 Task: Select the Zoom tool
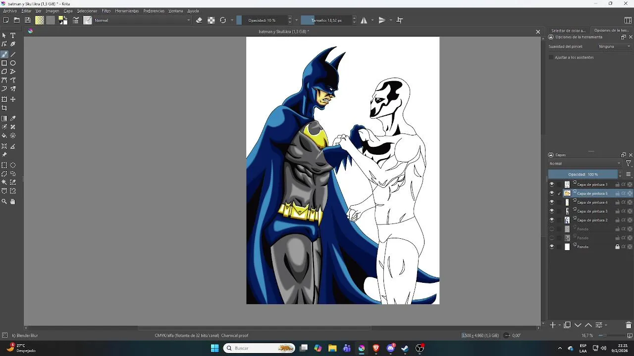[4, 202]
